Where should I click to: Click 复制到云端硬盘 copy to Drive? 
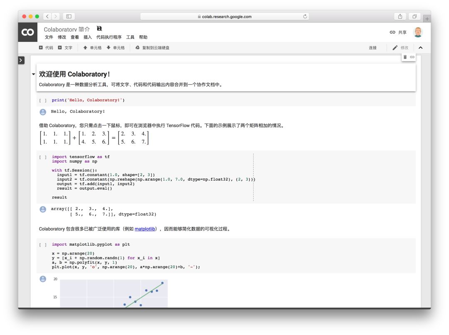152,48
